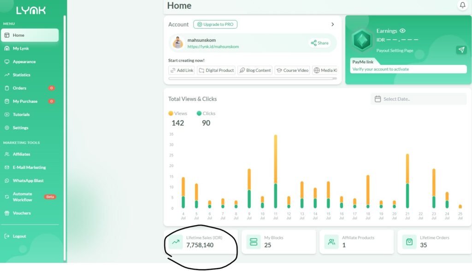This screenshot has width=472, height=271.
Task: Click the E-Mail envelope icon
Action: (x=7, y=167)
